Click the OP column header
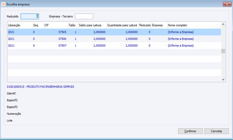 coord(56,25)
